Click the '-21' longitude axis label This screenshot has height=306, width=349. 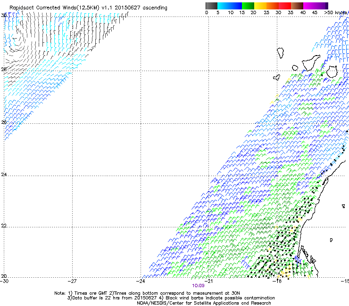(208, 281)
